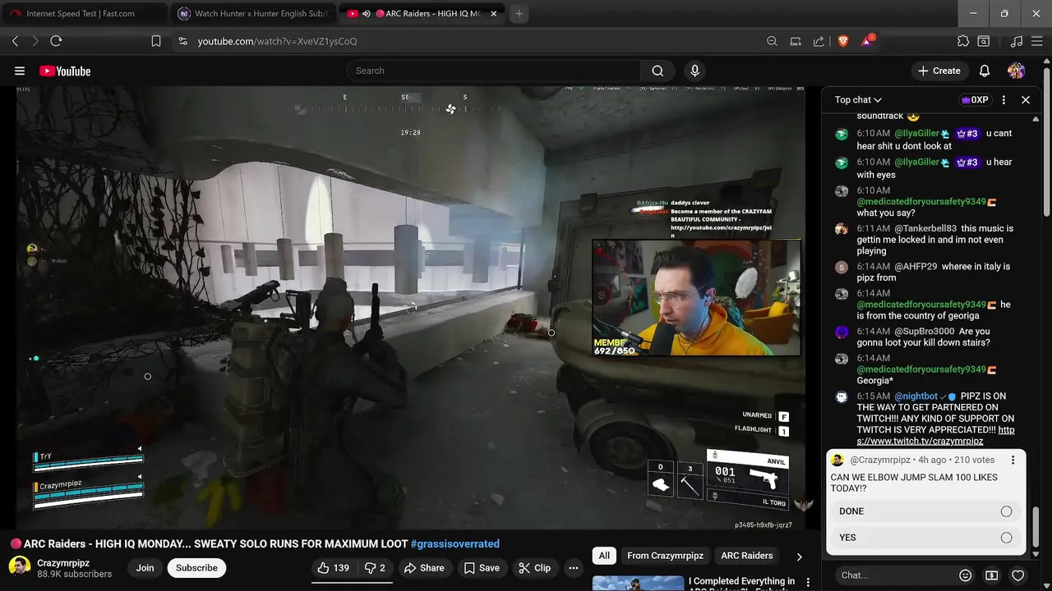
Task: Focus the YouTube Search field
Action: (493, 71)
